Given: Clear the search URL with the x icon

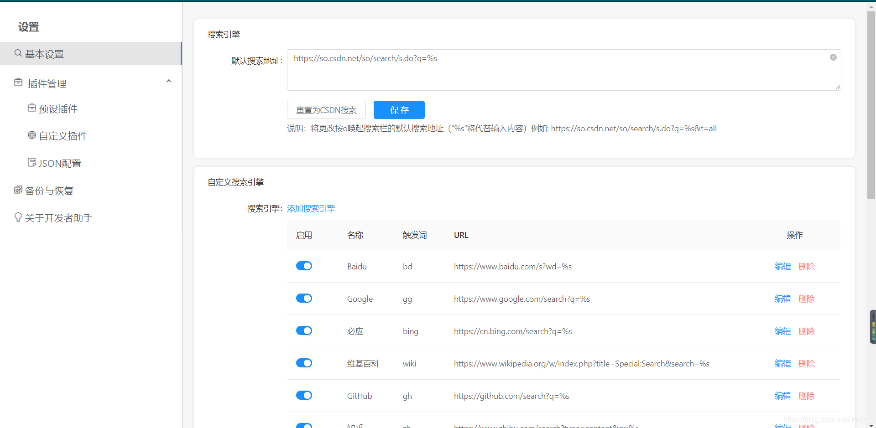Looking at the screenshot, I should point(833,57).
